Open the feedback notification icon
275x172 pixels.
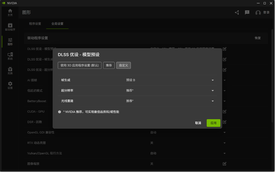247,13
